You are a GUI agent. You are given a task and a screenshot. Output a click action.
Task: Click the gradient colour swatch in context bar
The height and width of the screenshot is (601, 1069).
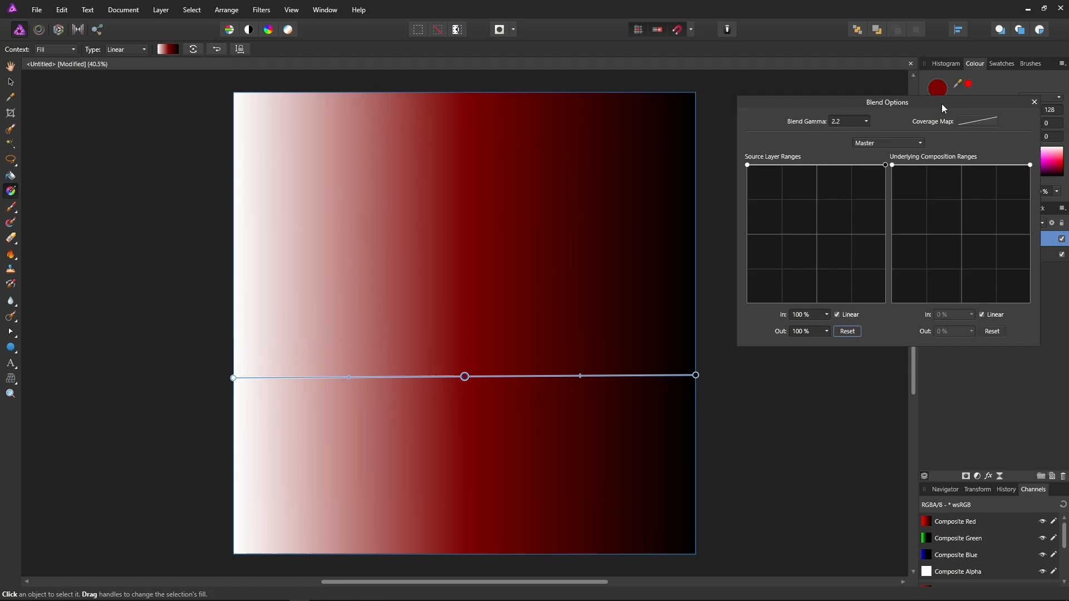(x=168, y=50)
